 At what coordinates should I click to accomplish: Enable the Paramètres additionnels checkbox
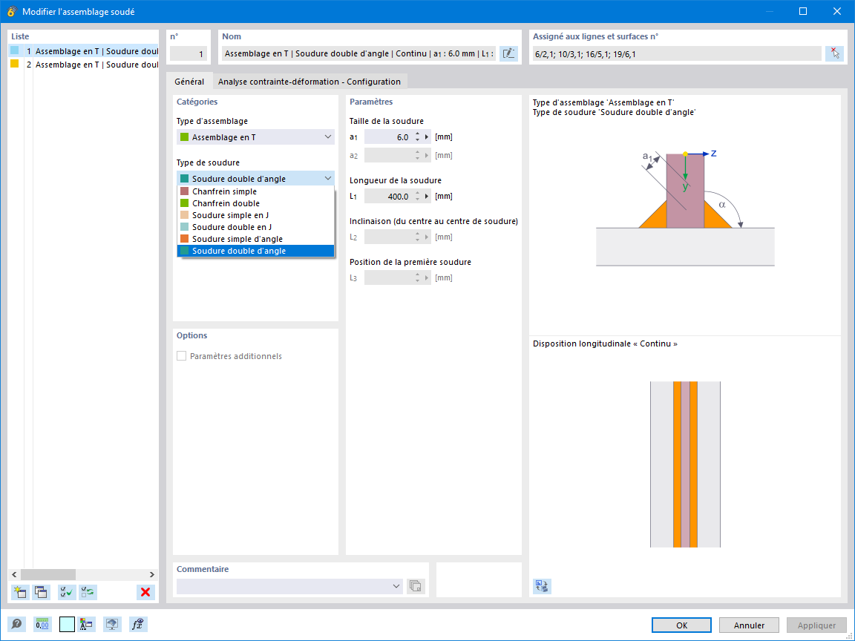[182, 356]
